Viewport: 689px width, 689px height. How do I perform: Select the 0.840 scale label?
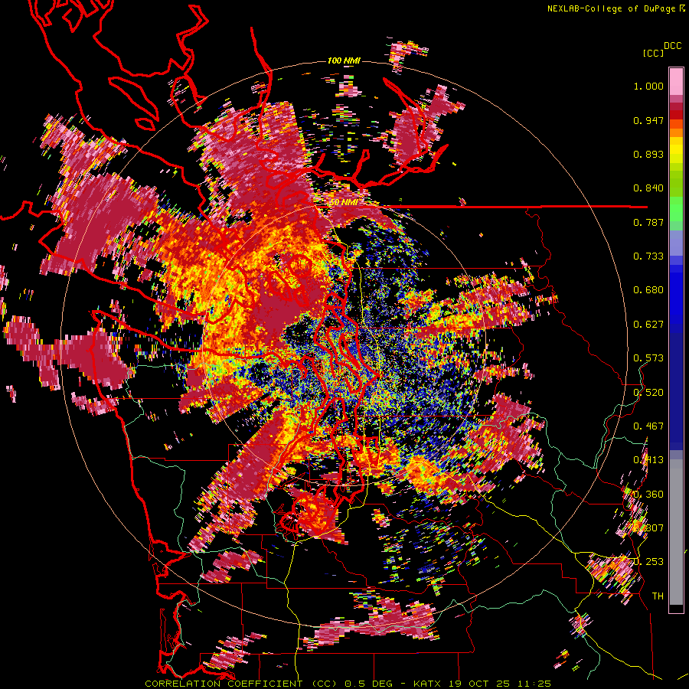pyautogui.click(x=648, y=188)
